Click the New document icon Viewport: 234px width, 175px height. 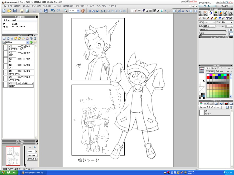4,11
